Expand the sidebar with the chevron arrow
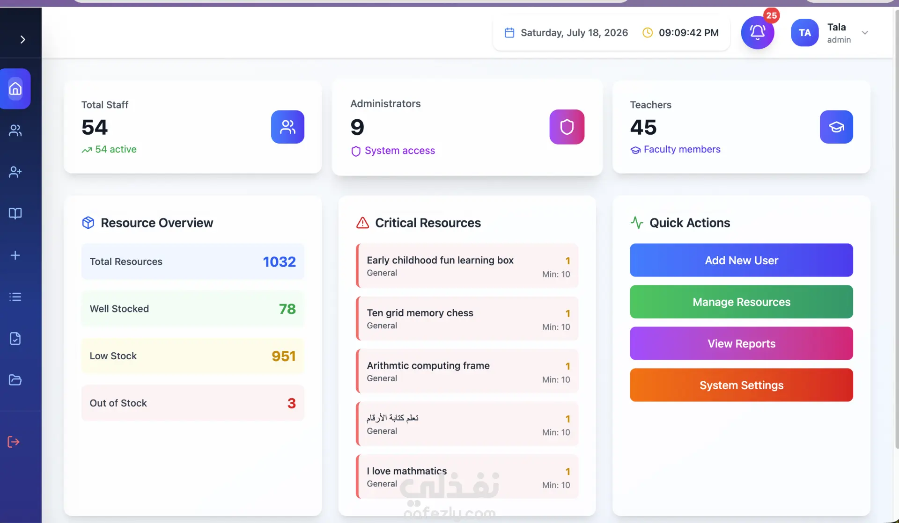Viewport: 899px width, 523px height. click(x=22, y=39)
